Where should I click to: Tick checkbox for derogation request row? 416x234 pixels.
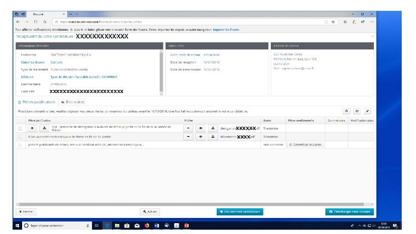tap(20, 128)
